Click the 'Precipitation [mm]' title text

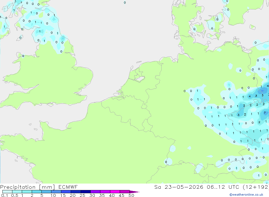27,187
